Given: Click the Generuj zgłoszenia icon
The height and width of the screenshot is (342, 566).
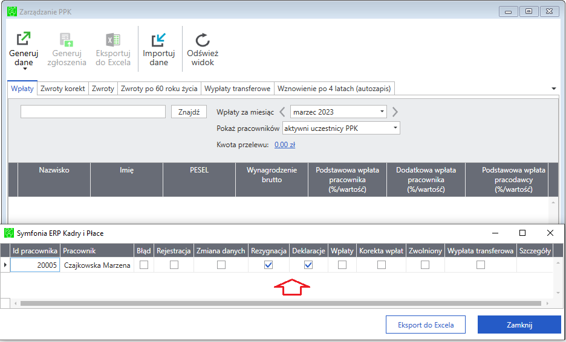Looking at the screenshot, I should [67, 40].
